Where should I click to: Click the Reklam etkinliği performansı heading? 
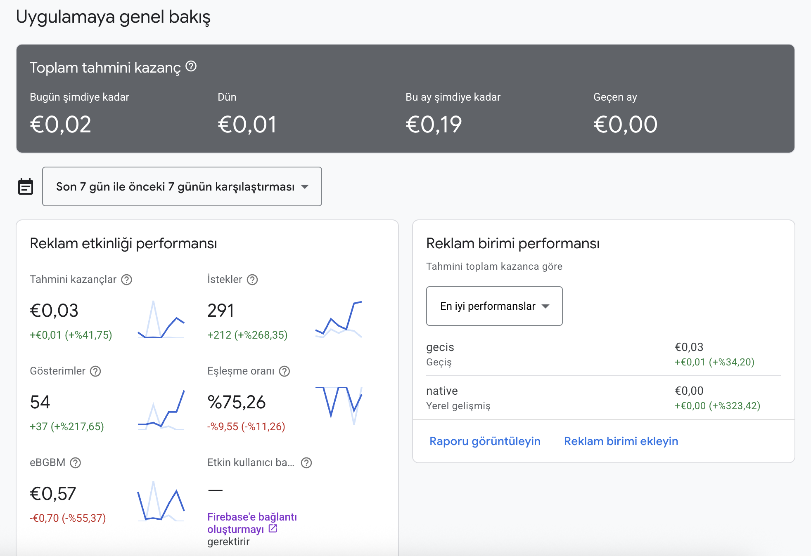[123, 243]
